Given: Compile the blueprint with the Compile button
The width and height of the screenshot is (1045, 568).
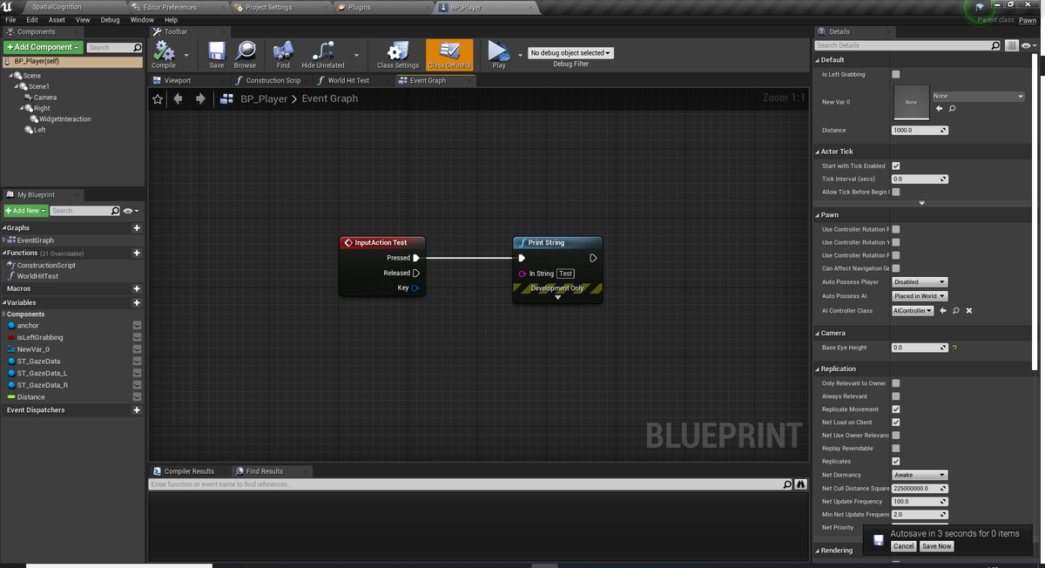Looking at the screenshot, I should [x=164, y=55].
